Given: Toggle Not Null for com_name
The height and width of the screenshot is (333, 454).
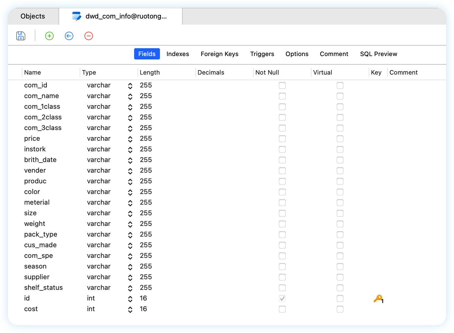Looking at the screenshot, I should (x=282, y=96).
